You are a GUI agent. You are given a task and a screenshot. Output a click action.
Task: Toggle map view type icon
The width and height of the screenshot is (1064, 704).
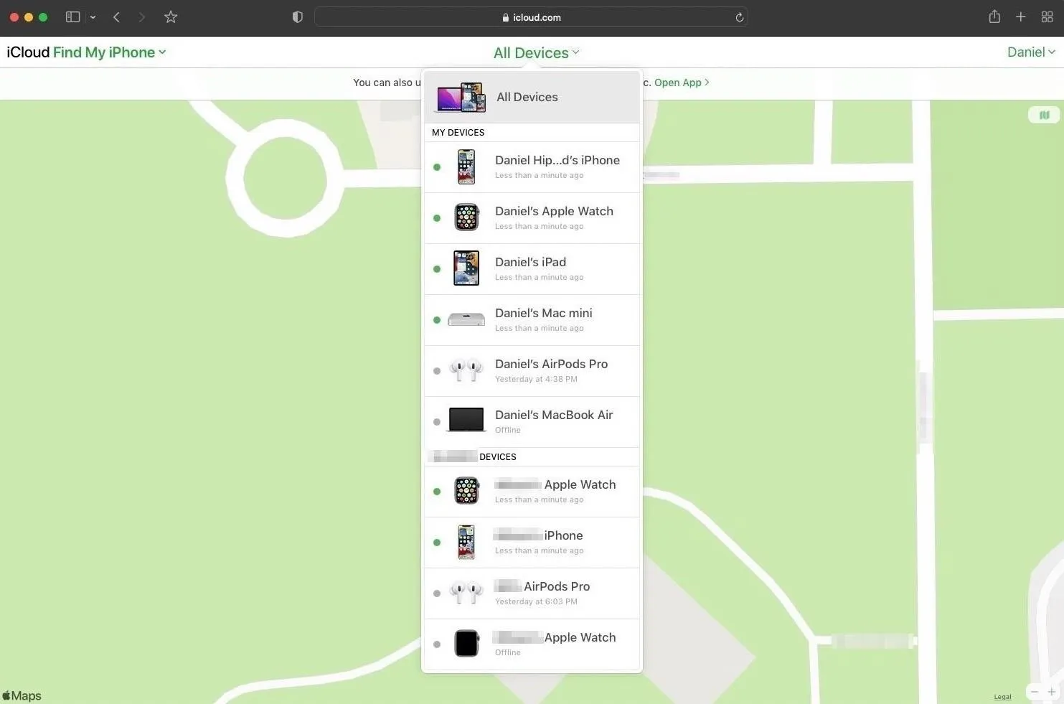coord(1044,115)
